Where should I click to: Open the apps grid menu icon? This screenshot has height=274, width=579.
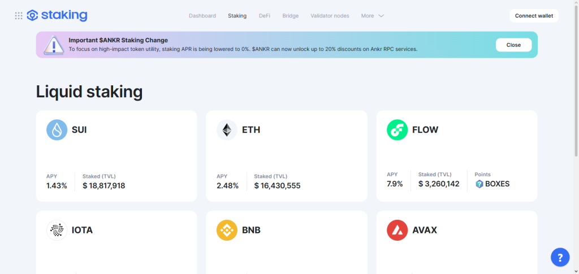pos(19,16)
